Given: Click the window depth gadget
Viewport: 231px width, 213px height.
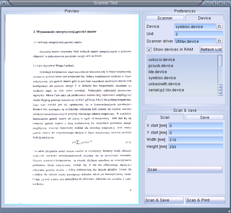Looking at the screenshot, I should 227,3.
